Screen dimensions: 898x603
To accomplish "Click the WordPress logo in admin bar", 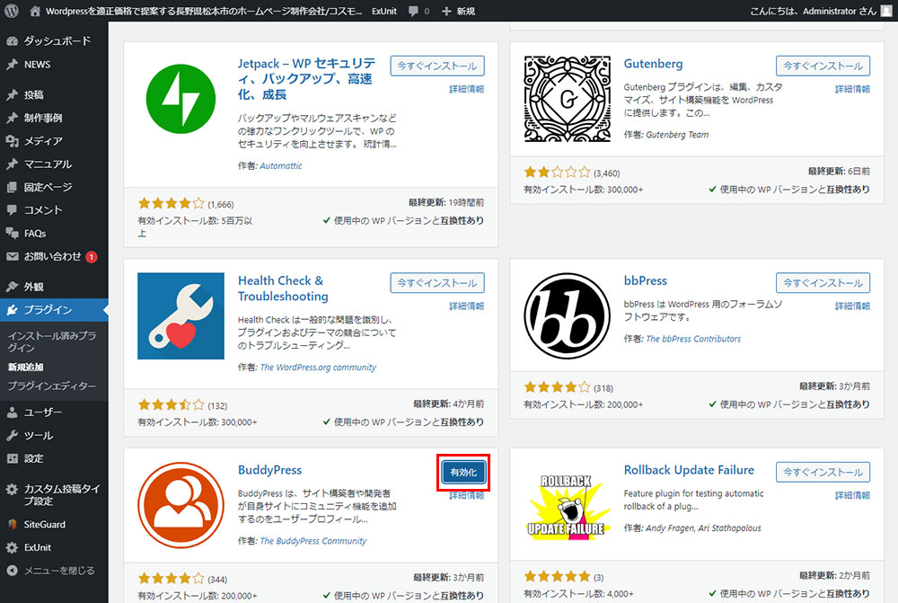I will pyautogui.click(x=10, y=11).
